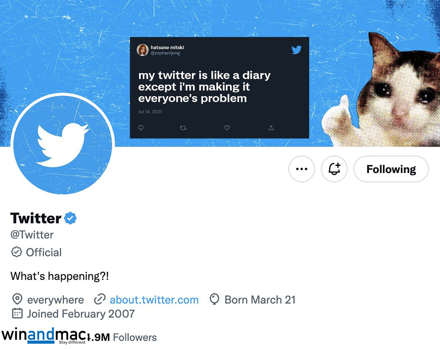
Task: Open the about.twitter.com link
Action: pos(154,300)
